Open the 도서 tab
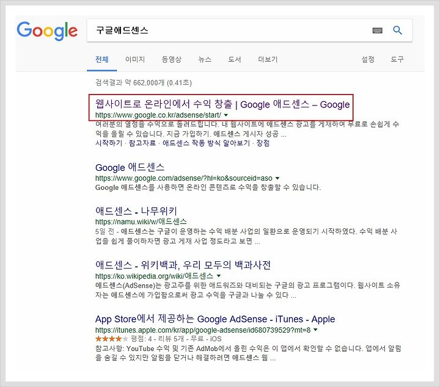This screenshot has width=440, height=387. 235,59
